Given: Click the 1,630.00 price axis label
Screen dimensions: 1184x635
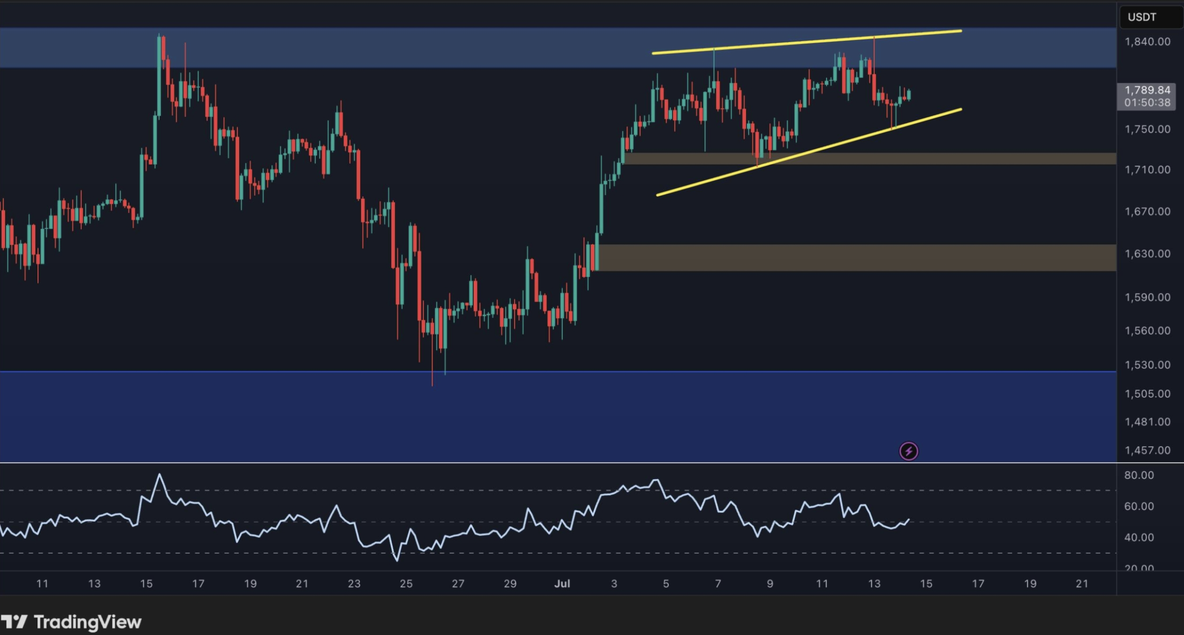Looking at the screenshot, I should [1147, 254].
